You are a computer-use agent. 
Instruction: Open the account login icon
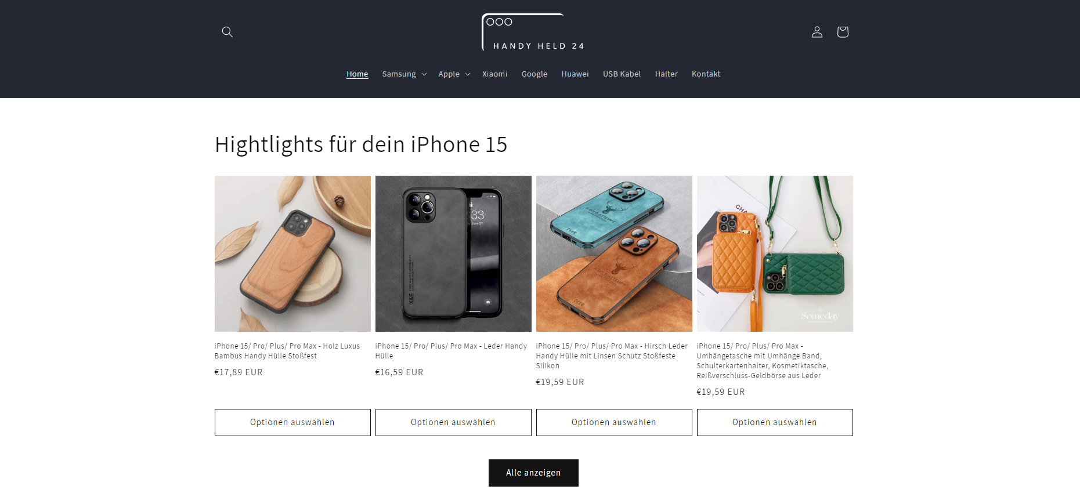[817, 32]
